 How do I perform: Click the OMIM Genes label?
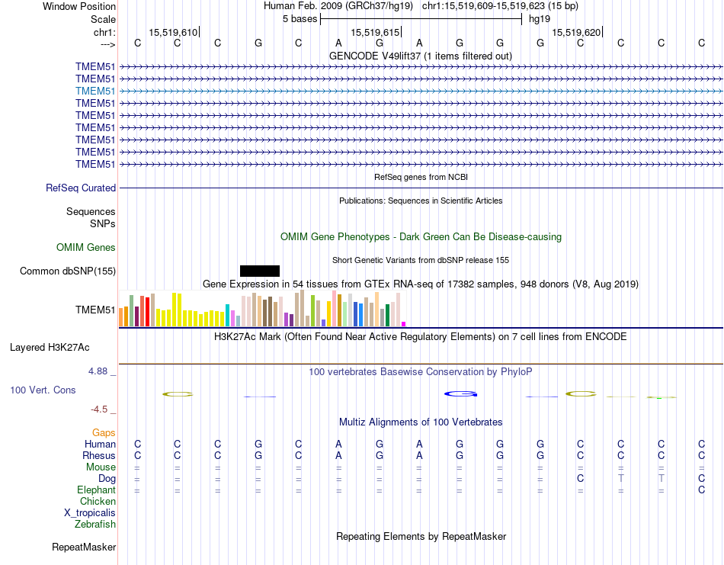click(x=86, y=247)
